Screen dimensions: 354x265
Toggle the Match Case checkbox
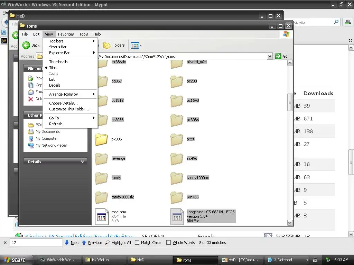[x=137, y=243]
